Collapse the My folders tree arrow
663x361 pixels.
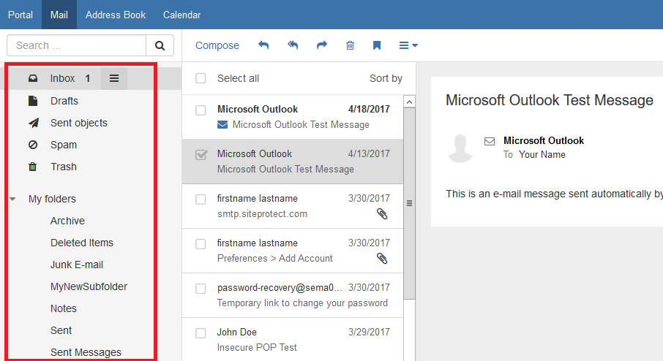pyautogui.click(x=13, y=199)
